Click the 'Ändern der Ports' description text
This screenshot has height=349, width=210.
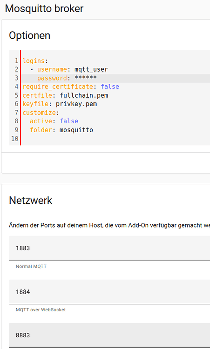(x=109, y=225)
